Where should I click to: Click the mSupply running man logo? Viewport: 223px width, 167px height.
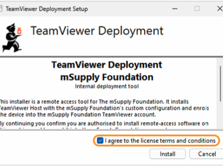pos(12,38)
